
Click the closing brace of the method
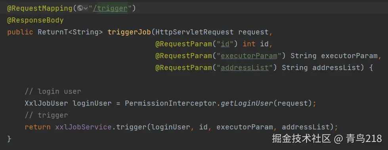click(x=9, y=139)
